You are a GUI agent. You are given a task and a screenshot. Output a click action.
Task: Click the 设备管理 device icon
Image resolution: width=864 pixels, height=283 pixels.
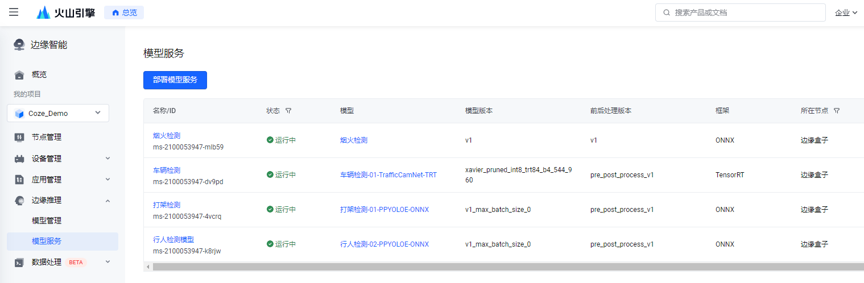[x=19, y=159]
